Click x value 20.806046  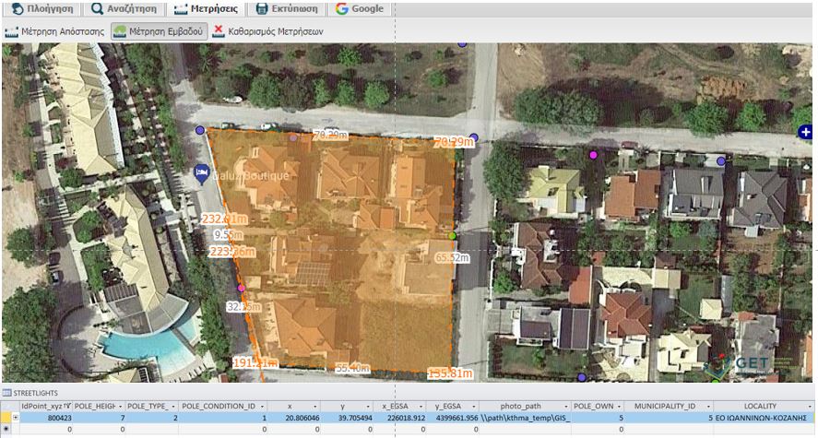coord(302,419)
